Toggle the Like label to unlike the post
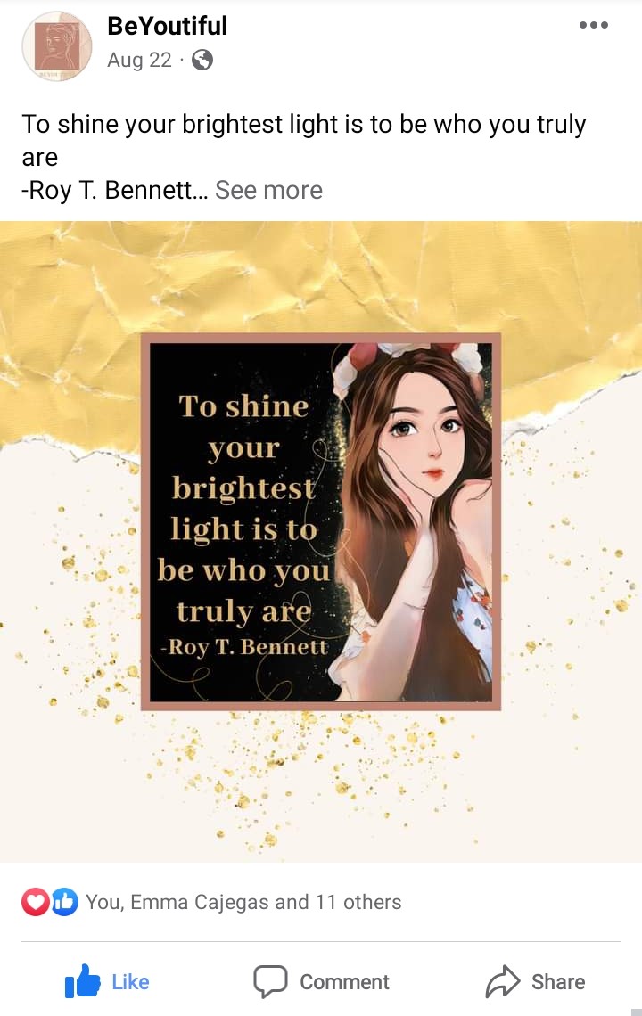Image resolution: width=642 pixels, height=1016 pixels. click(x=130, y=982)
